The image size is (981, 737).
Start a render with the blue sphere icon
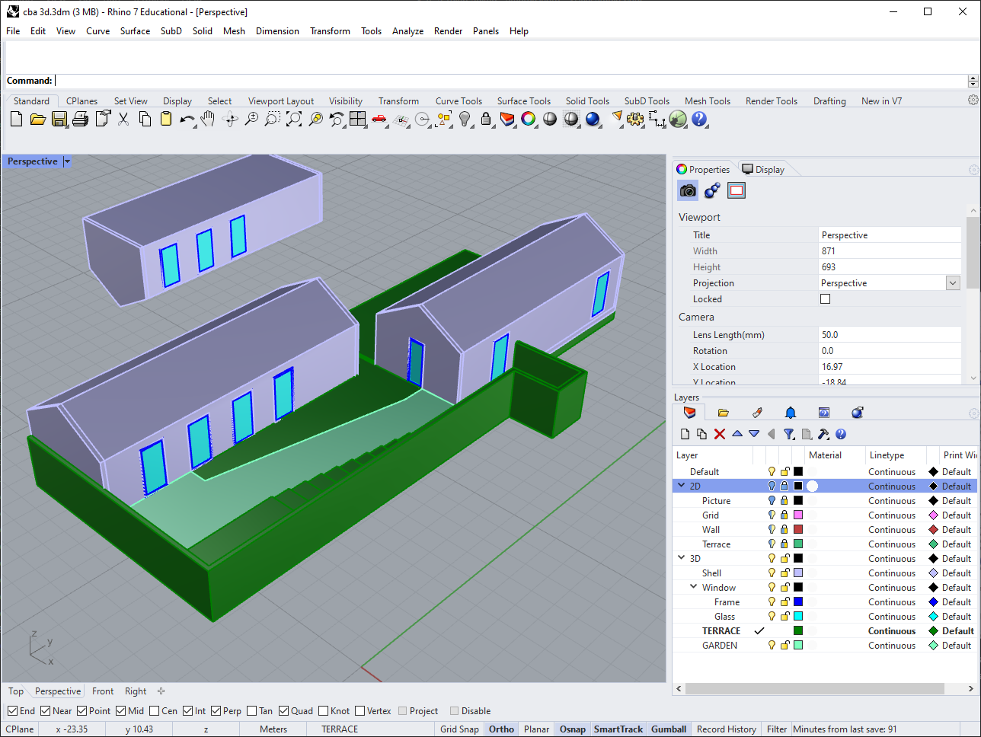pyautogui.click(x=593, y=120)
